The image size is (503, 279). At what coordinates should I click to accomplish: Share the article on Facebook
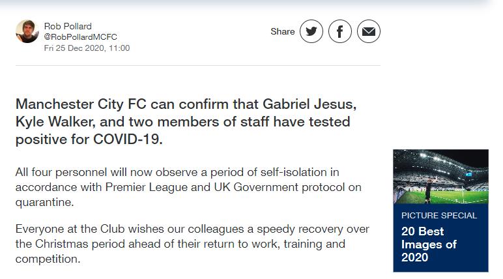pyautogui.click(x=340, y=31)
